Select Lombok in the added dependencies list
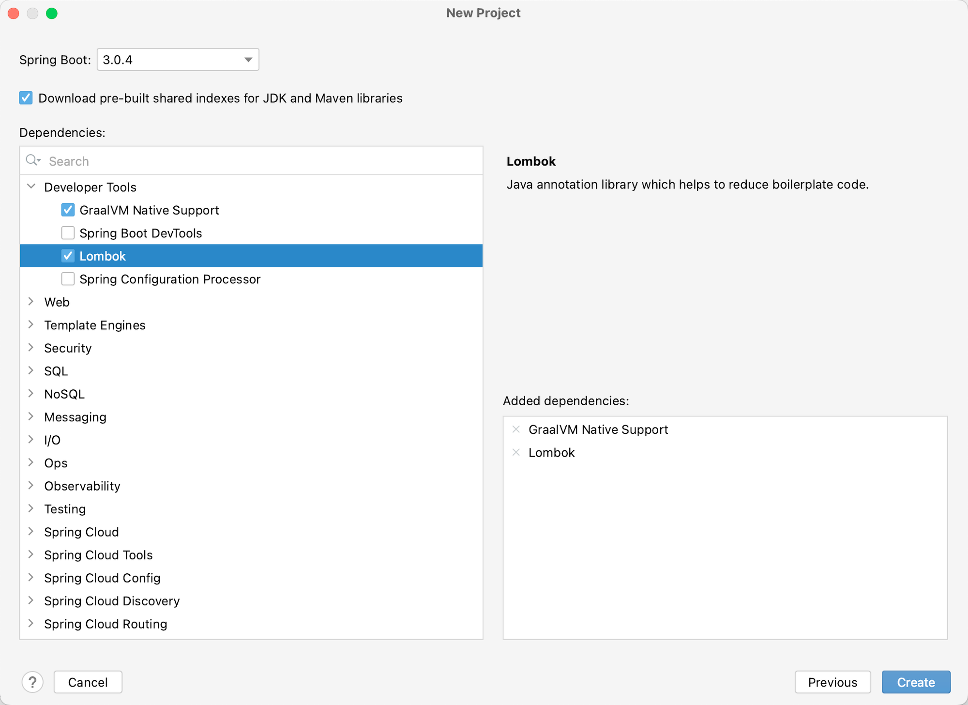Viewport: 968px width, 705px height. tap(551, 452)
